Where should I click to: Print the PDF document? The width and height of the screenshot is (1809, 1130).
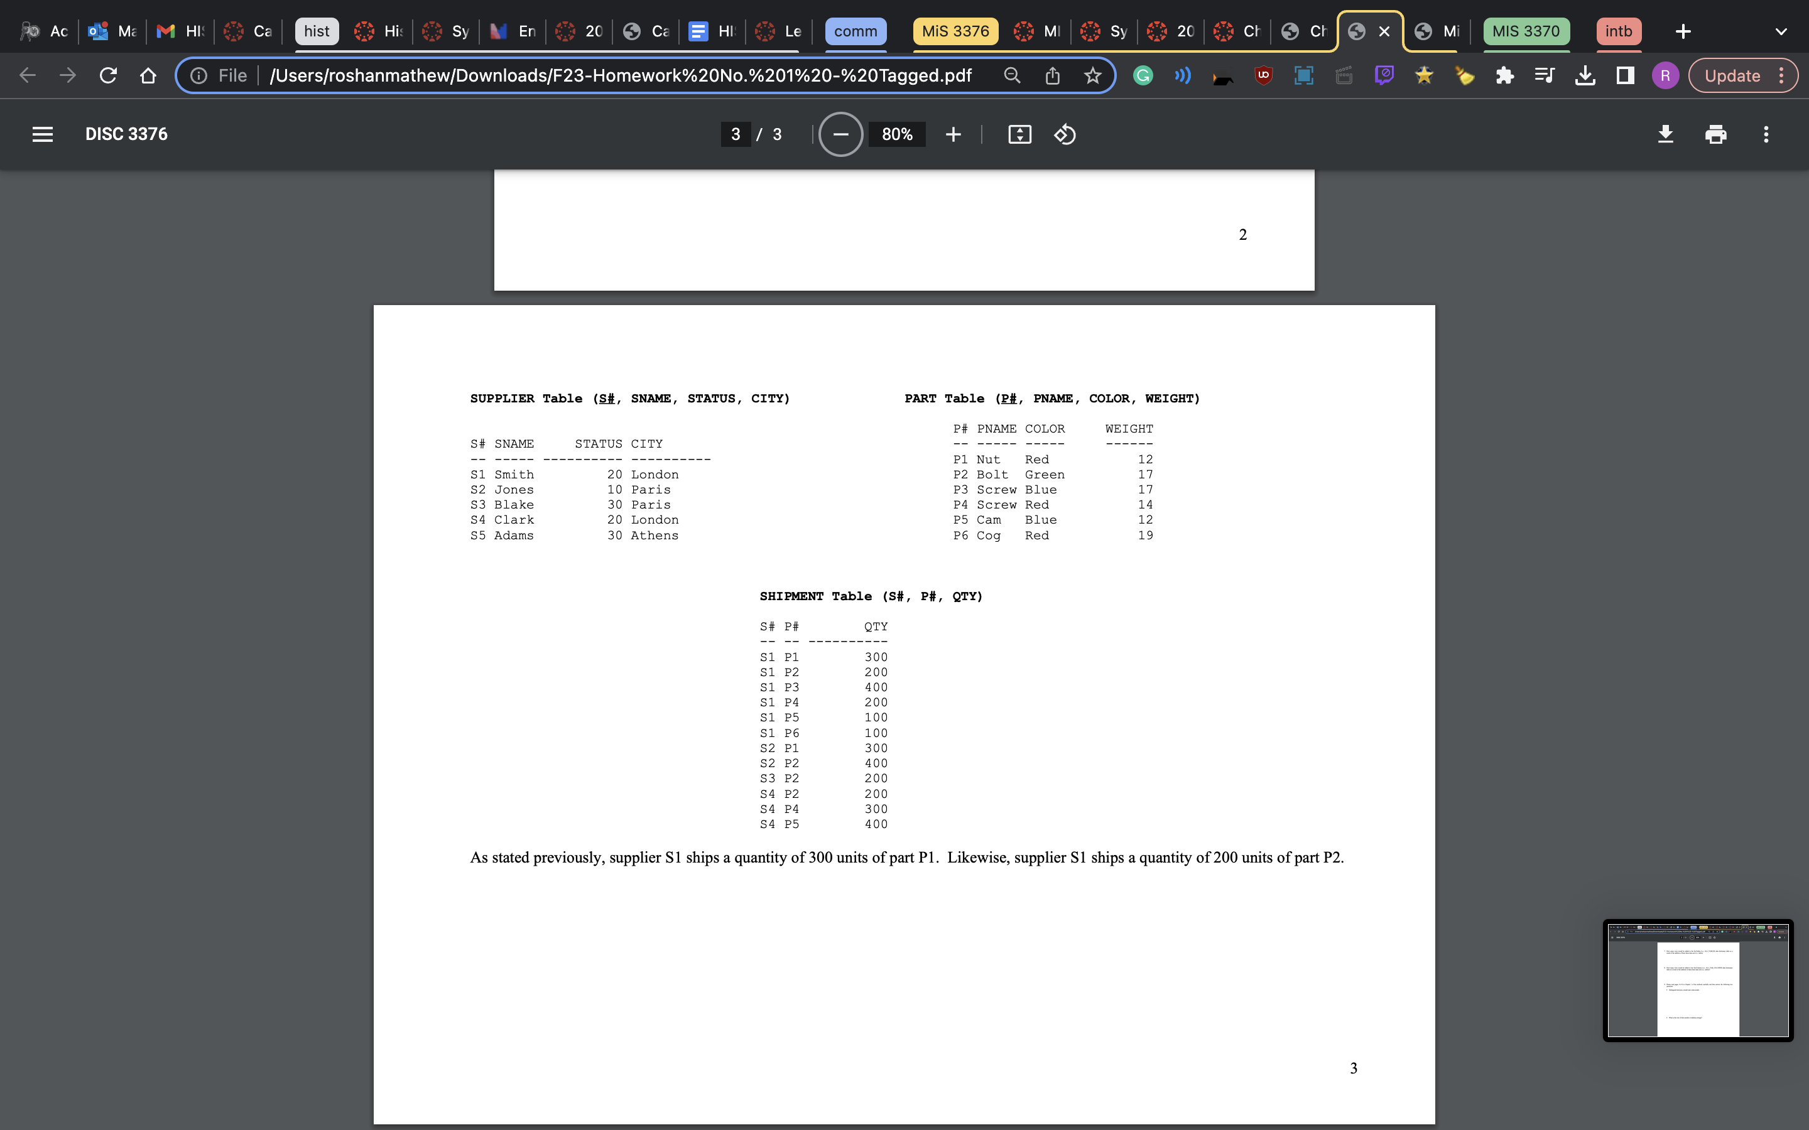click(1715, 134)
